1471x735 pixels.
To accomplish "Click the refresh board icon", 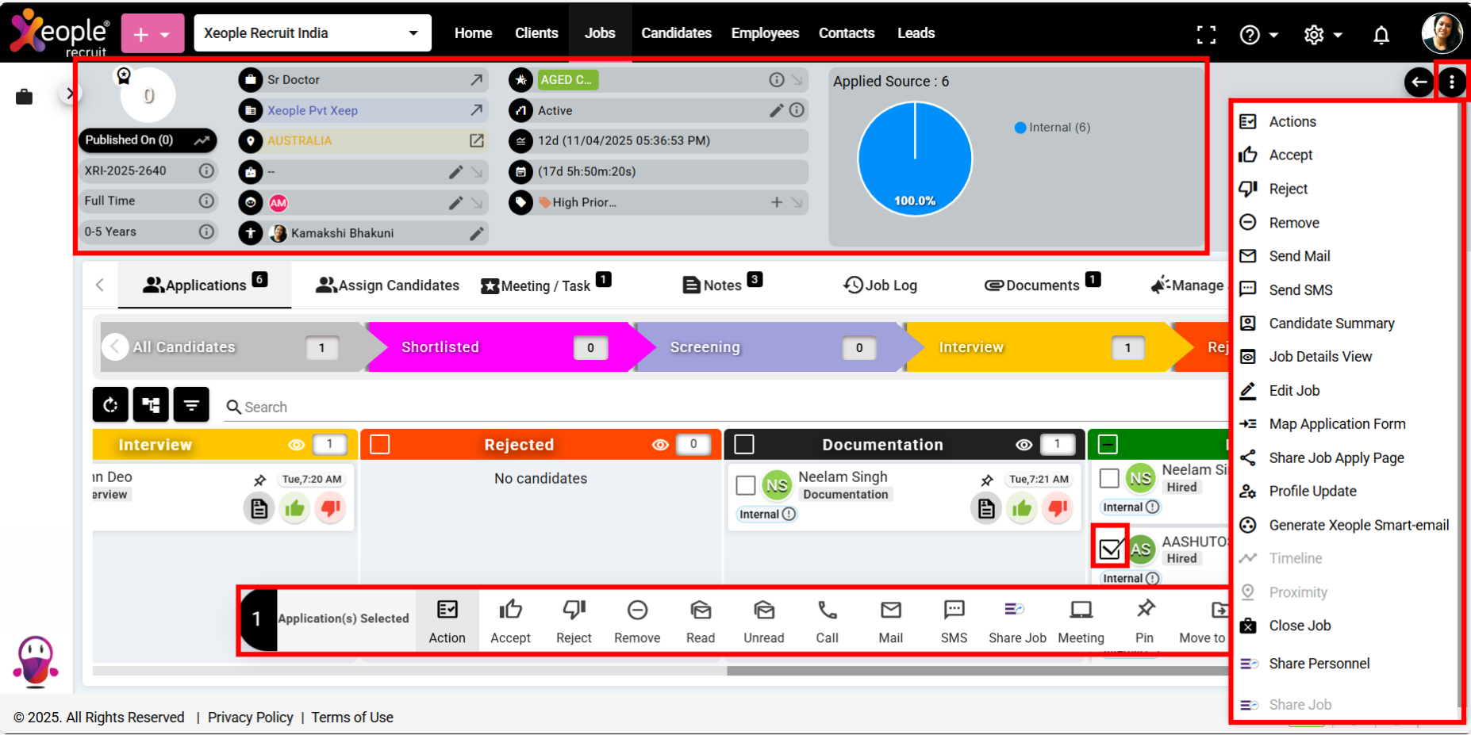I will [110, 405].
